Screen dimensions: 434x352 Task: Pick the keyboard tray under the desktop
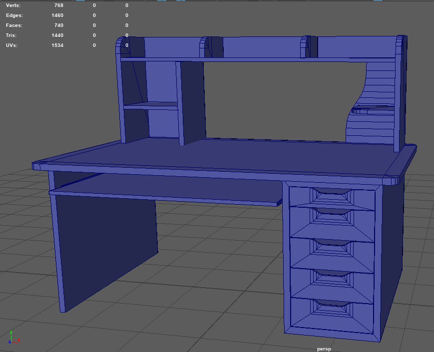tap(166, 191)
